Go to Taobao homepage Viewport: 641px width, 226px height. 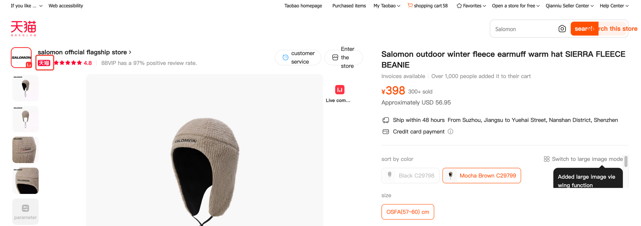click(x=303, y=6)
